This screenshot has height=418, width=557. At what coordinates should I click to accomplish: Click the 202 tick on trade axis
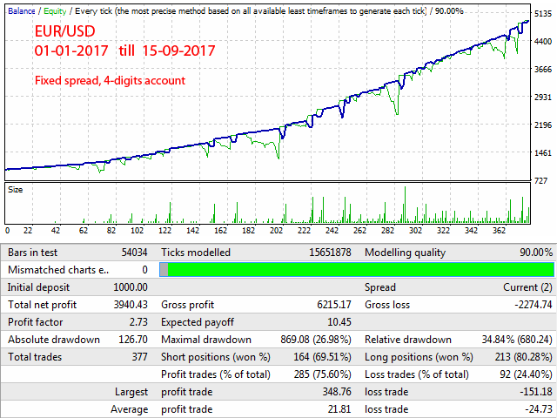point(276,231)
